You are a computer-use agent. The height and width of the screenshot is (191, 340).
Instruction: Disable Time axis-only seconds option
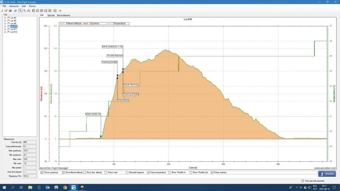pyautogui.click(x=302, y=180)
